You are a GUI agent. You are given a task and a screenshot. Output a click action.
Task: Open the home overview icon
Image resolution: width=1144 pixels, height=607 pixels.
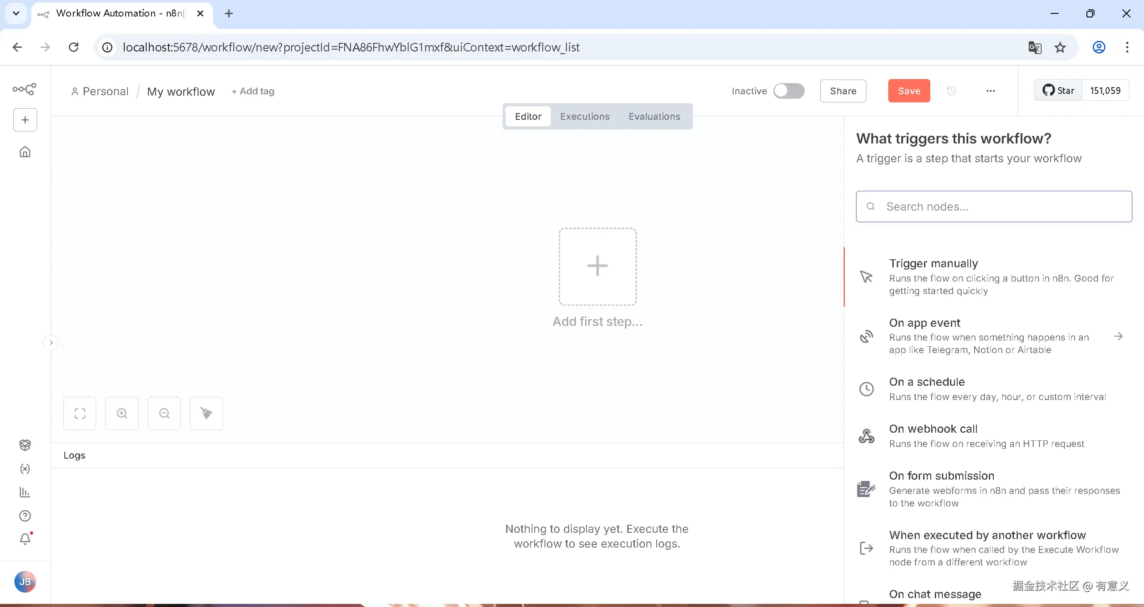pos(25,152)
